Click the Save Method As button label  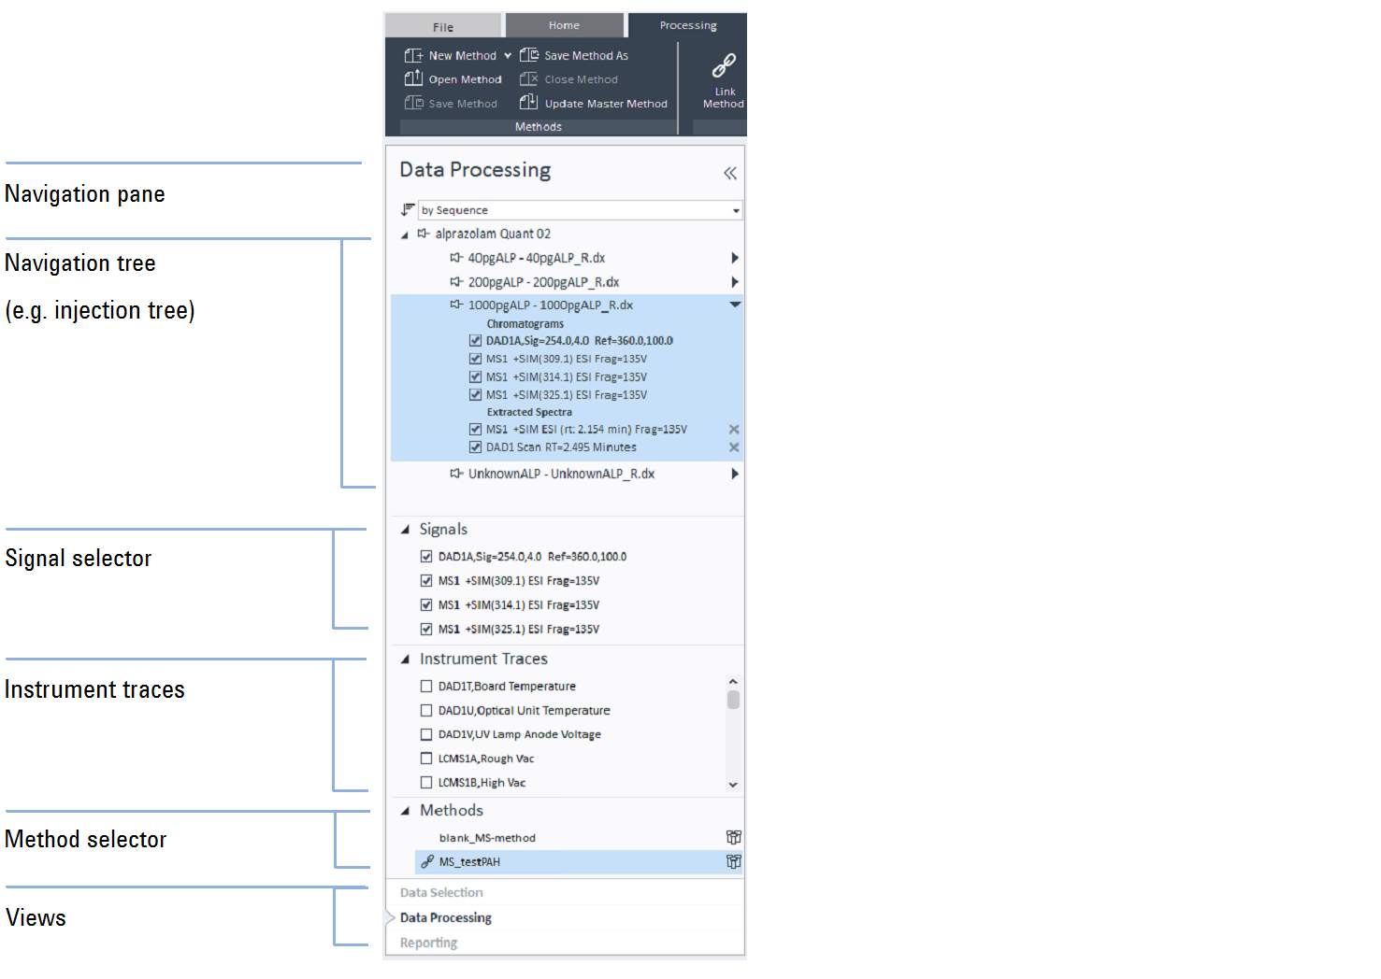point(586,56)
